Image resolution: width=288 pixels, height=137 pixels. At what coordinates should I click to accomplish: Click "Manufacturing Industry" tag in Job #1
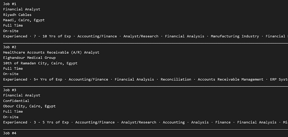[x=235, y=36]
